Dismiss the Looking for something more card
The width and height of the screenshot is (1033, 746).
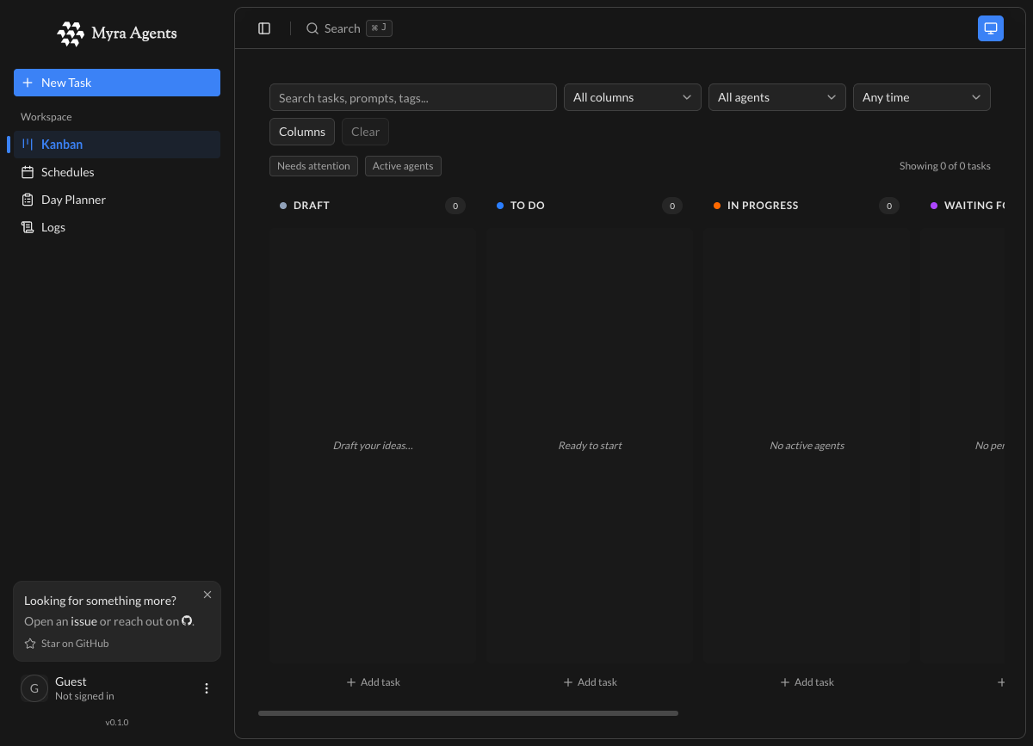[x=207, y=595]
